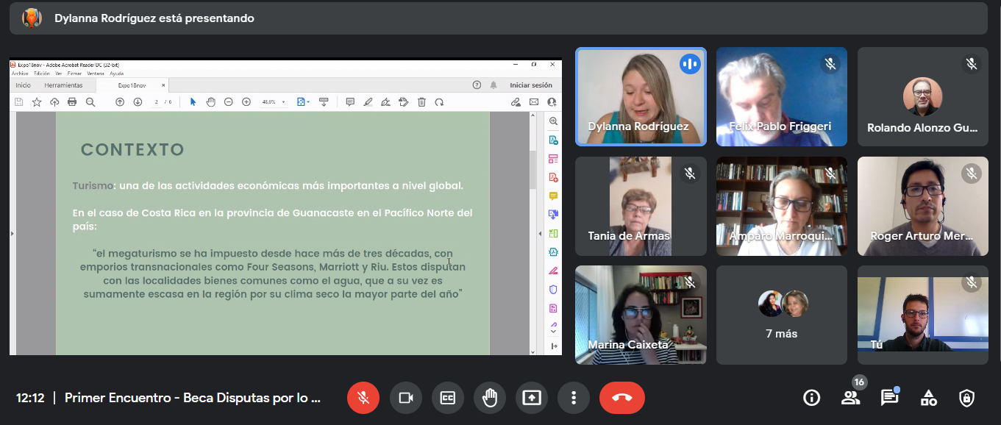Image resolution: width=1001 pixels, height=425 pixels.
Task: Open the Activities shapes icon
Action: coord(928,398)
